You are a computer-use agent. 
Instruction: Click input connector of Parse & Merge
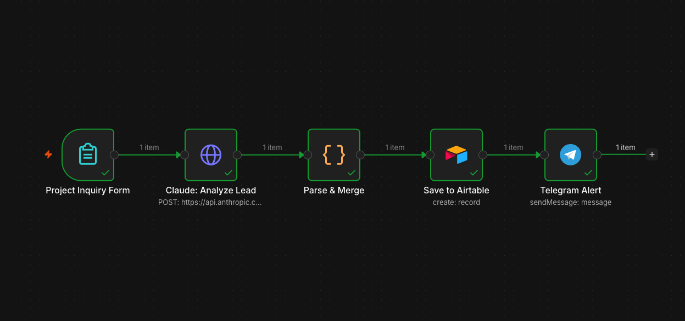308,155
